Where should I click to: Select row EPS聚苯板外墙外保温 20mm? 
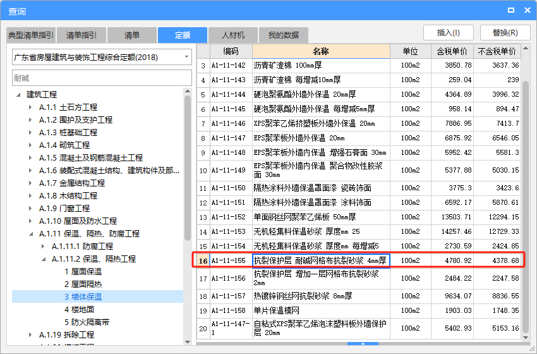[x=359, y=138]
